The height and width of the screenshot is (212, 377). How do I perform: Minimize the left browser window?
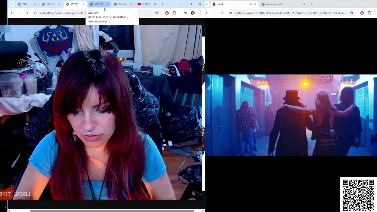pyautogui.click(x=181, y=4)
